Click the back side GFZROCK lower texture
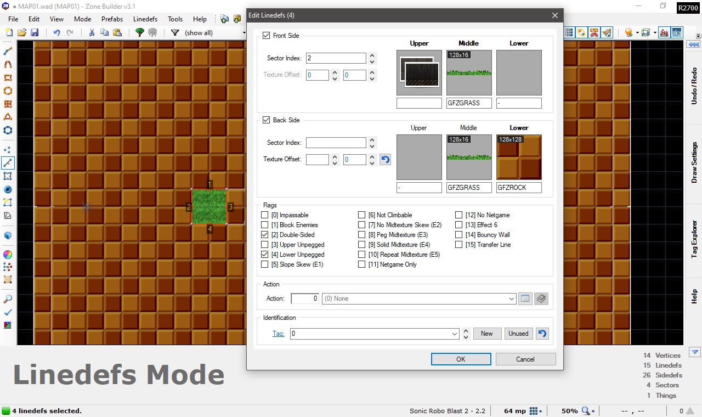 pos(519,157)
